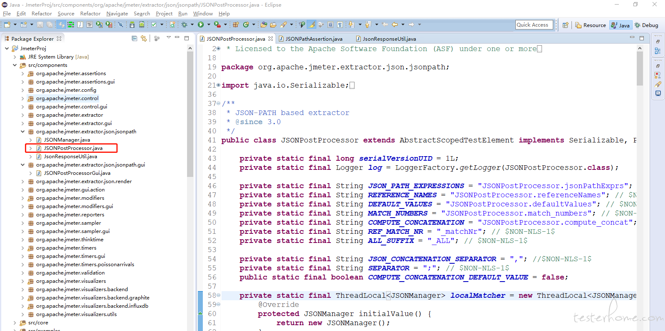Click the Open Task folder icon
This screenshot has height=331, width=665.
[x=273, y=25]
